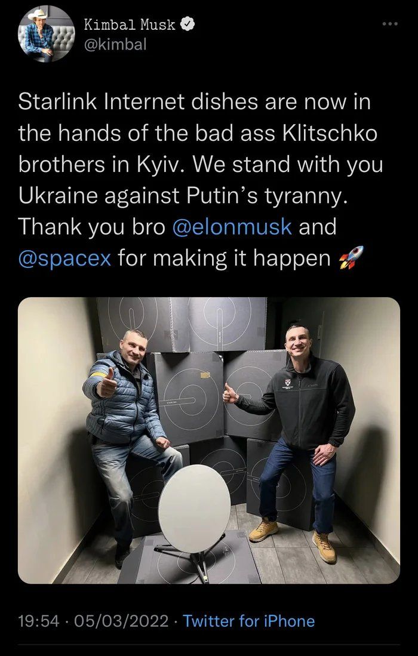Open the attached tweet photo
Image resolution: width=418 pixels, height=656 pixels.
[x=209, y=440]
